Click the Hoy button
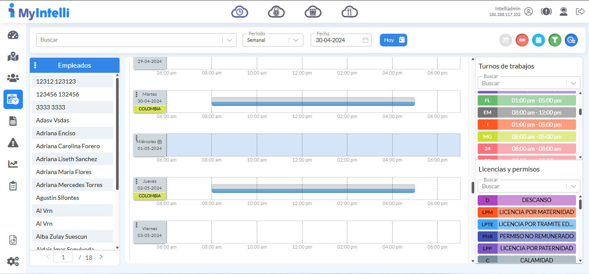This screenshot has height=274, width=589. (x=393, y=40)
